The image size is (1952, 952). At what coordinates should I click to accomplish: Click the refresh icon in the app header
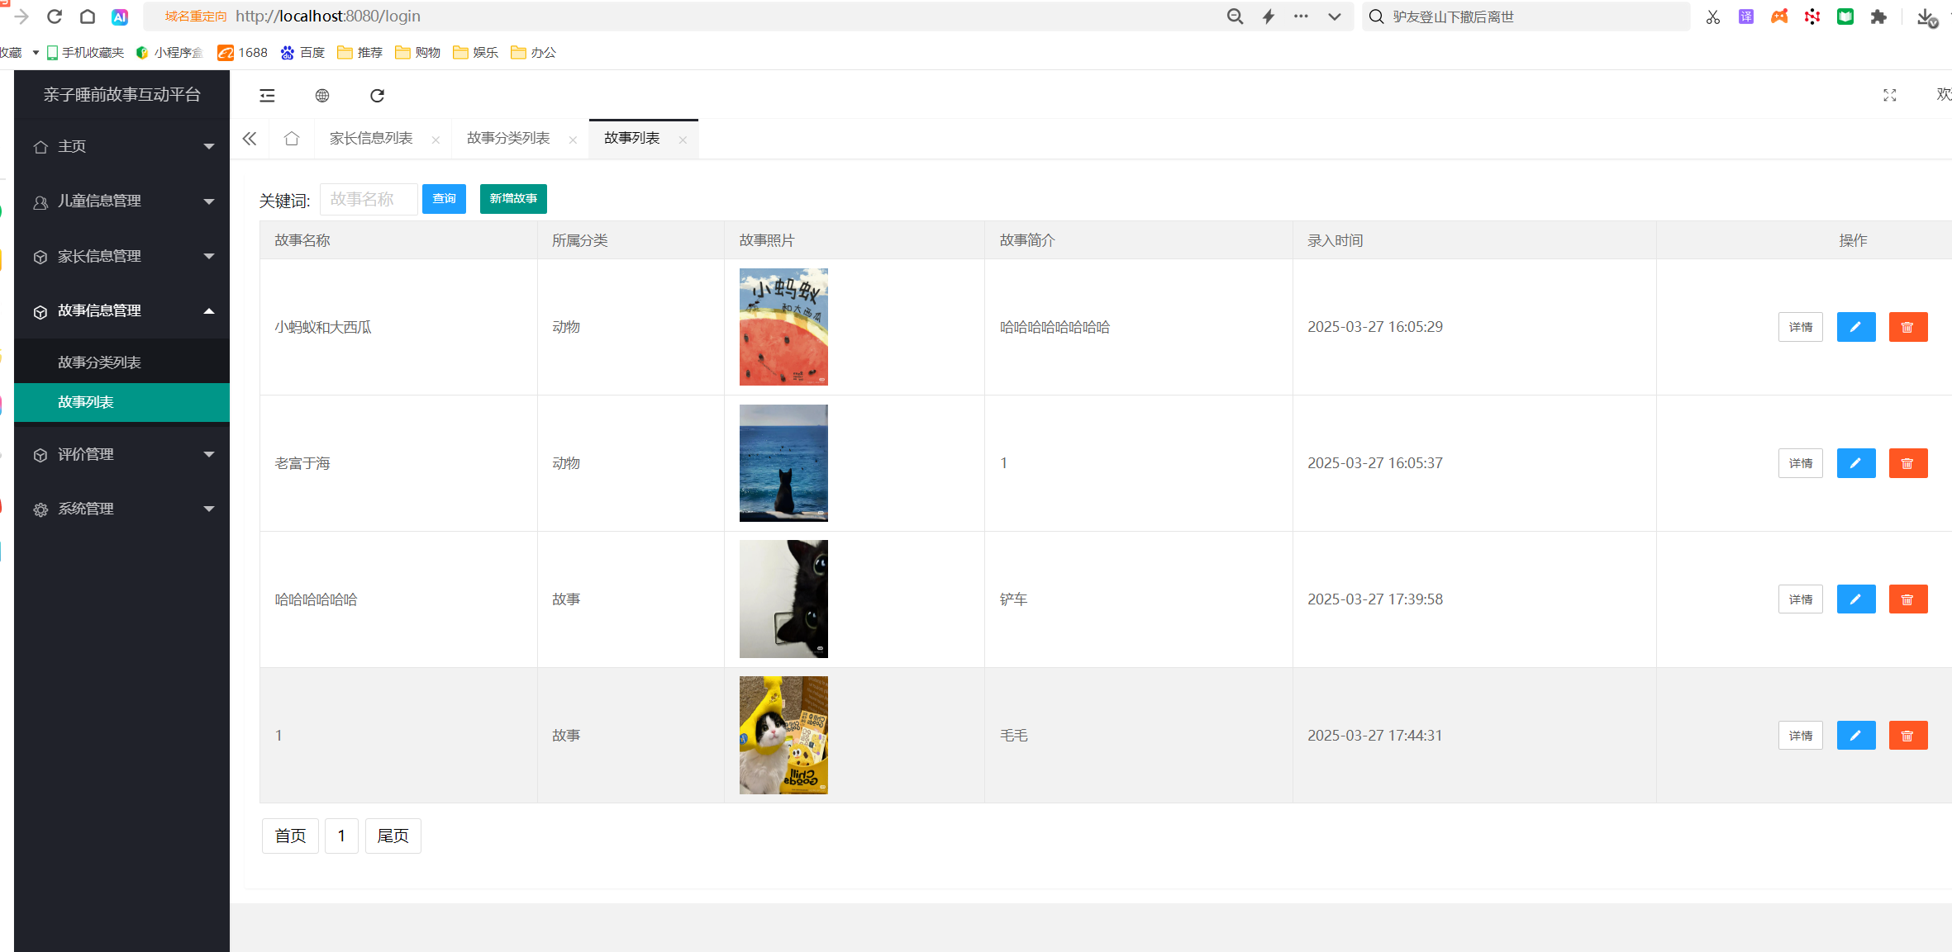377,96
